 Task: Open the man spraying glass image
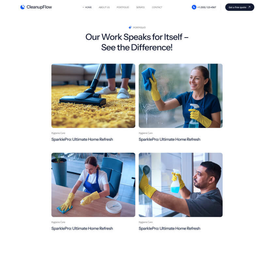180,185
